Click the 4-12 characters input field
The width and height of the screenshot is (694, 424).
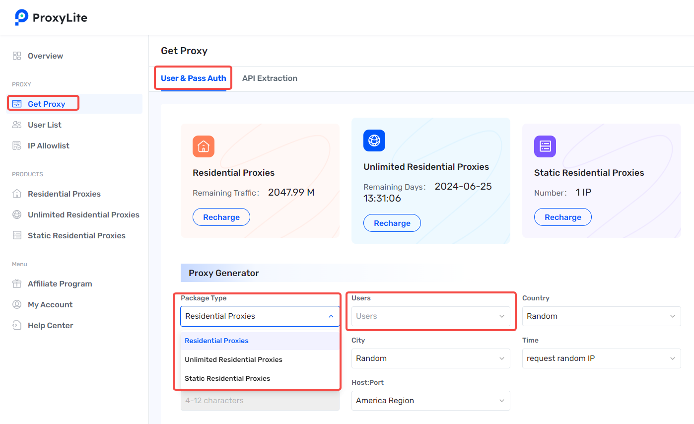[260, 401]
